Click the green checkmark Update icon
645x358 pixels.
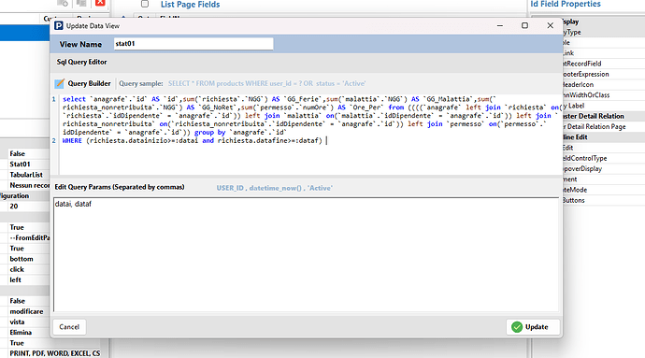click(x=517, y=327)
